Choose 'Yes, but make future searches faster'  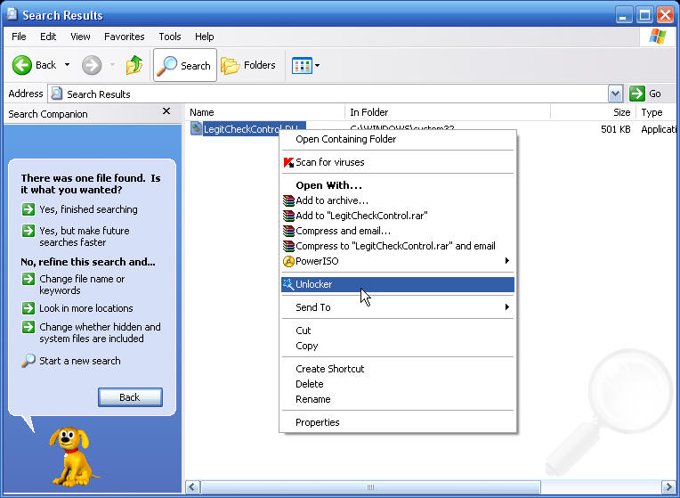coord(85,236)
